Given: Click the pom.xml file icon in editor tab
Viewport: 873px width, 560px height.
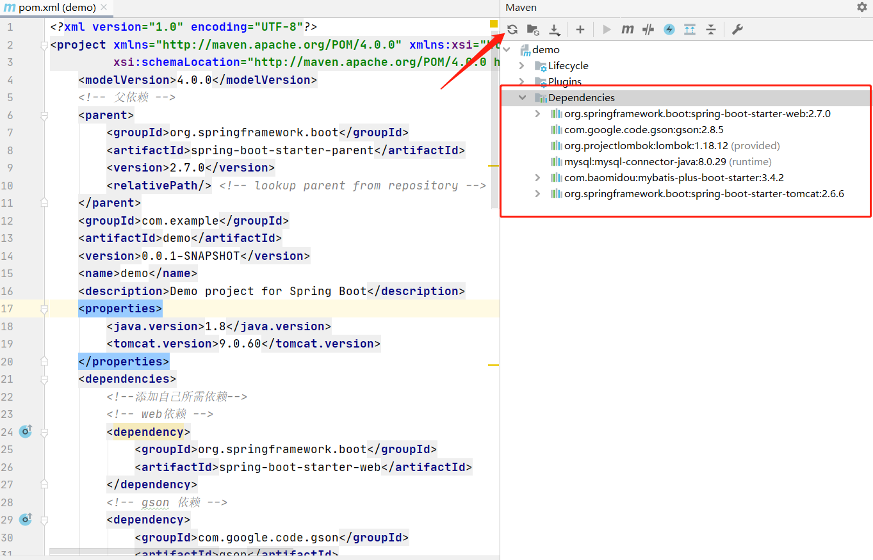Looking at the screenshot, I should click(10, 8).
